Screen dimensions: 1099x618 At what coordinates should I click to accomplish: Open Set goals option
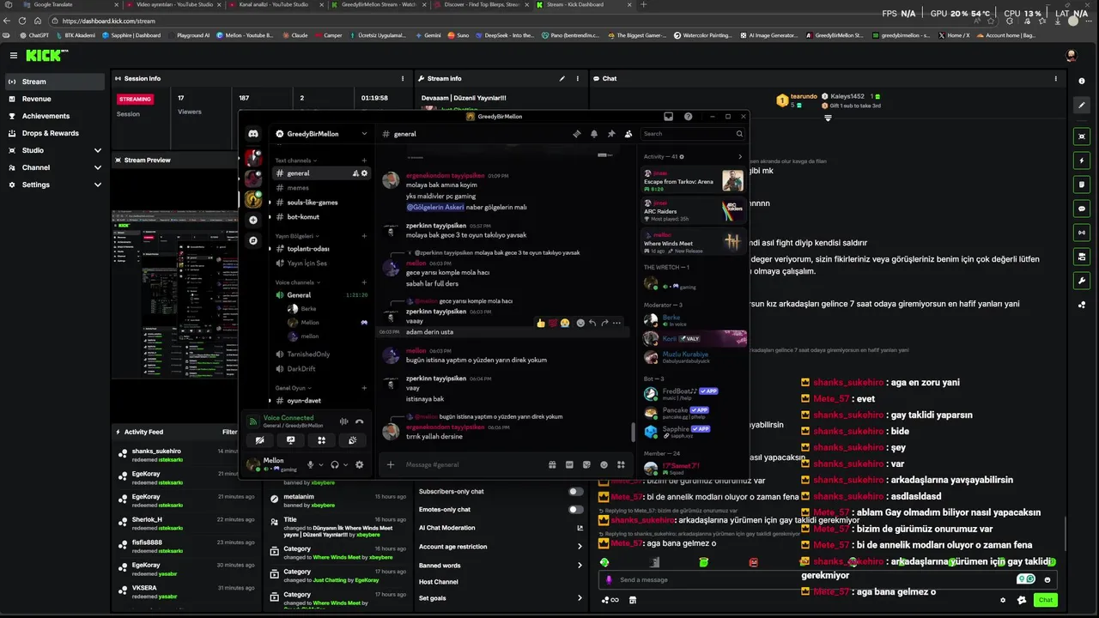(x=501, y=597)
